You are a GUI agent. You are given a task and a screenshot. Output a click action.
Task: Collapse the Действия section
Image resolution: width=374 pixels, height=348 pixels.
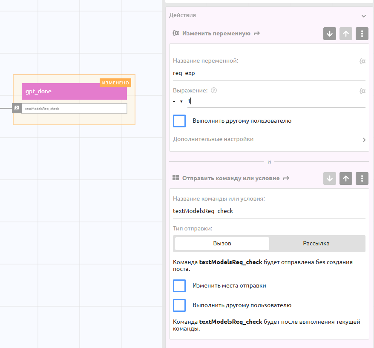(363, 16)
